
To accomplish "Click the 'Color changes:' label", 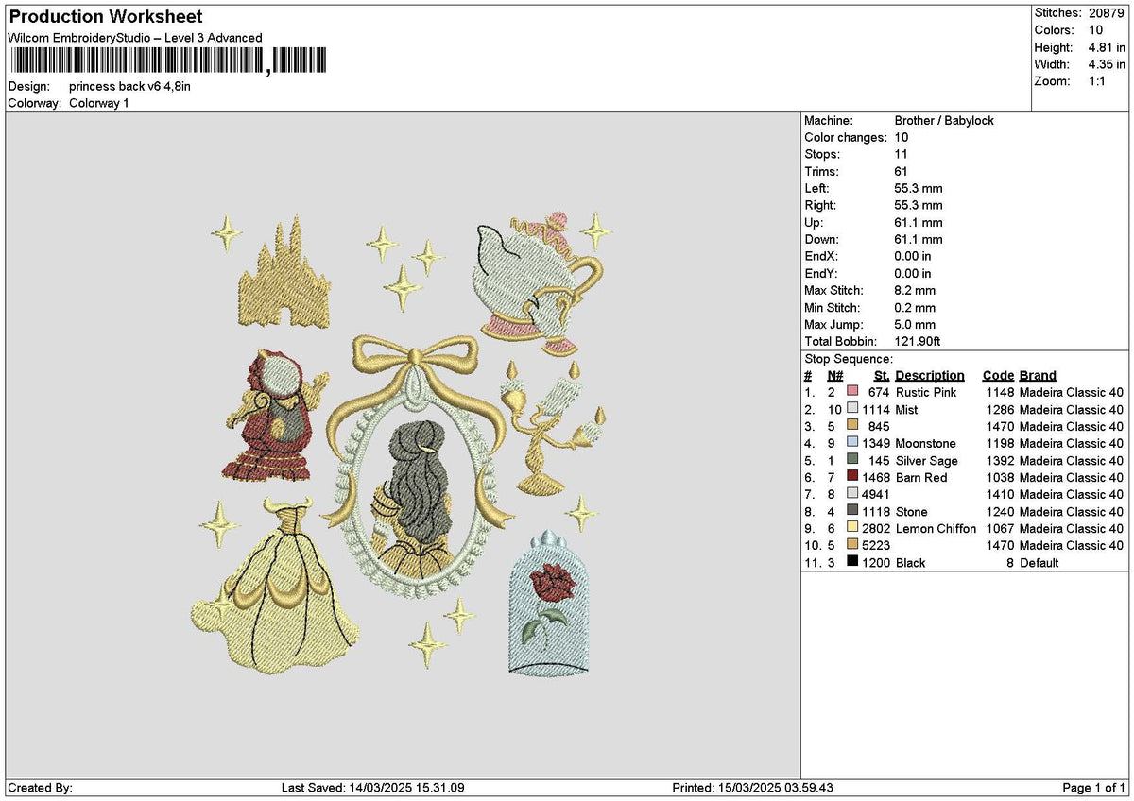I will (844, 138).
